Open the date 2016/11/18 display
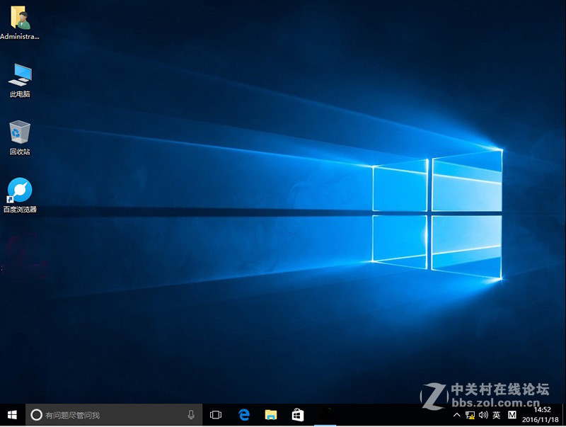Screen dimensions: 566x427 tap(541, 418)
